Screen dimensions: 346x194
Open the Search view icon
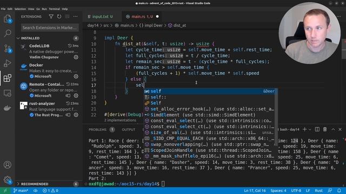pos(7,33)
